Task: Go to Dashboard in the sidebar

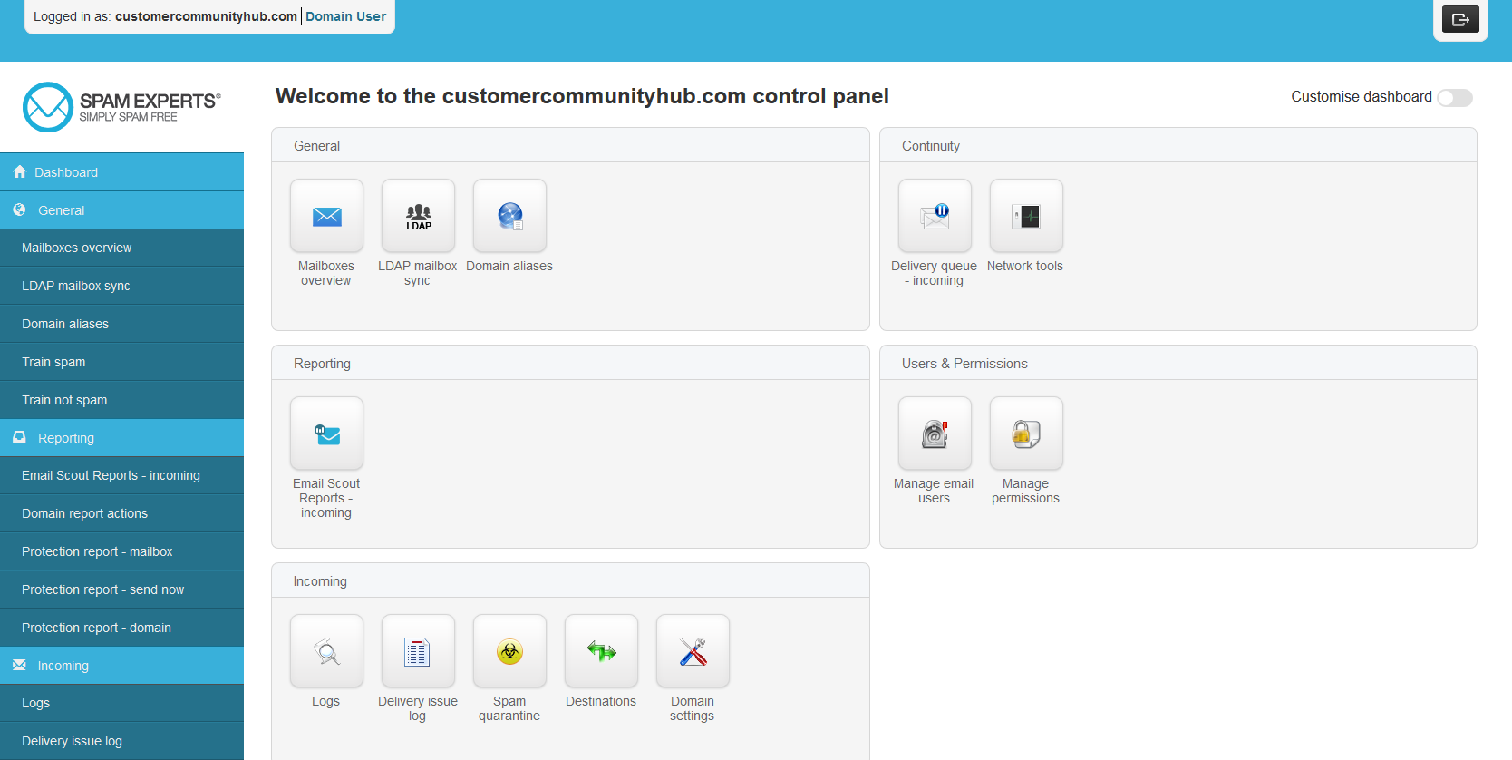Action: [65, 172]
